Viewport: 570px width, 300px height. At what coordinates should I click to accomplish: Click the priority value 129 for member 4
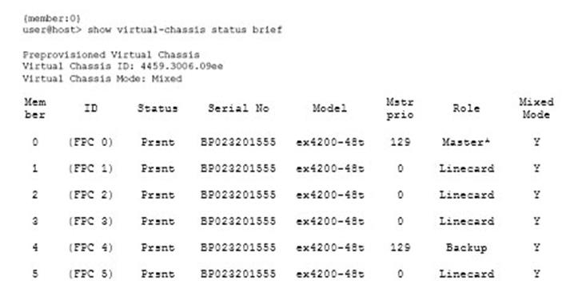tap(401, 248)
